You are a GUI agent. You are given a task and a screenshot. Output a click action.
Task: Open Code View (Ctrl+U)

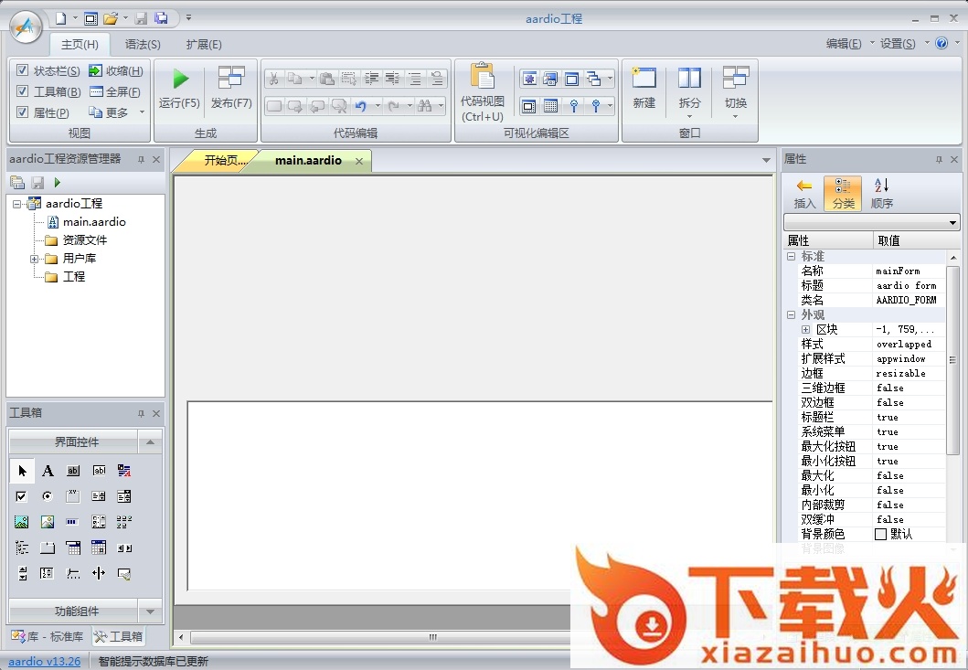(x=482, y=92)
